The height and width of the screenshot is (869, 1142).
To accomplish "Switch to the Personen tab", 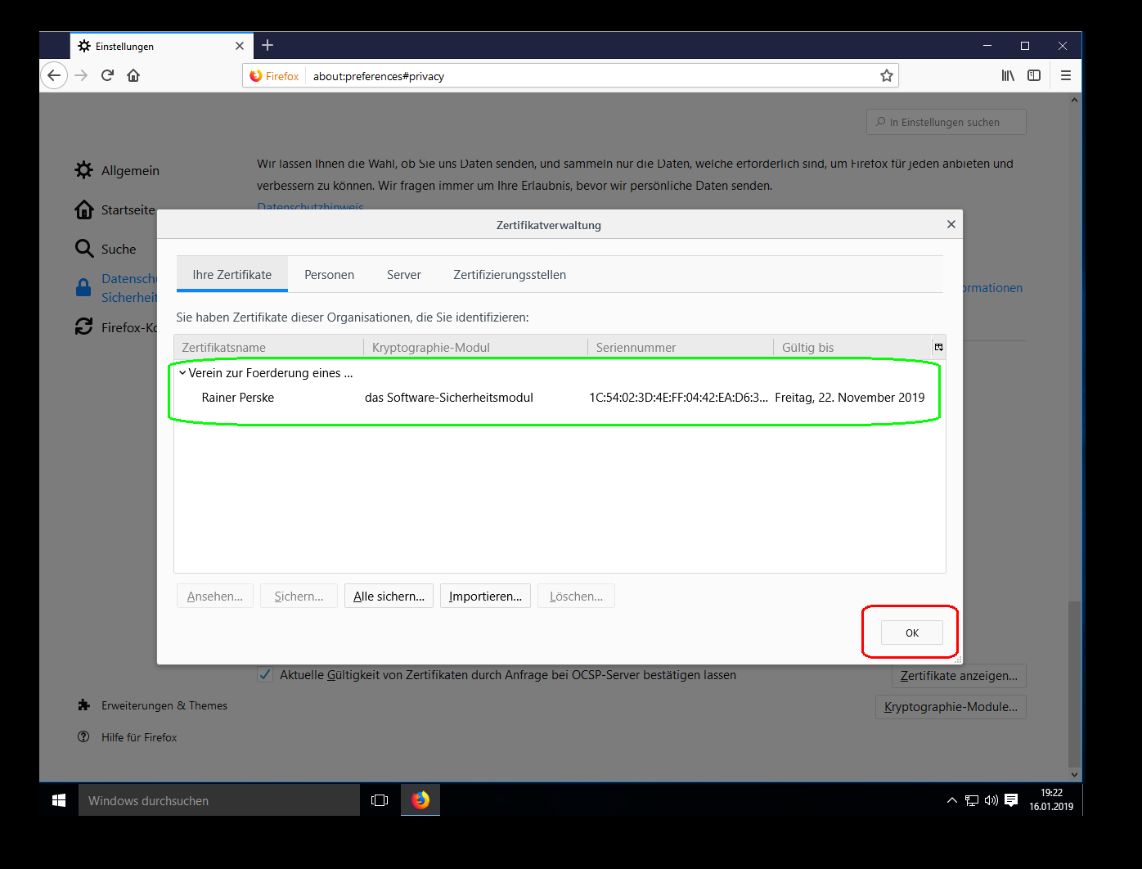I will point(329,275).
